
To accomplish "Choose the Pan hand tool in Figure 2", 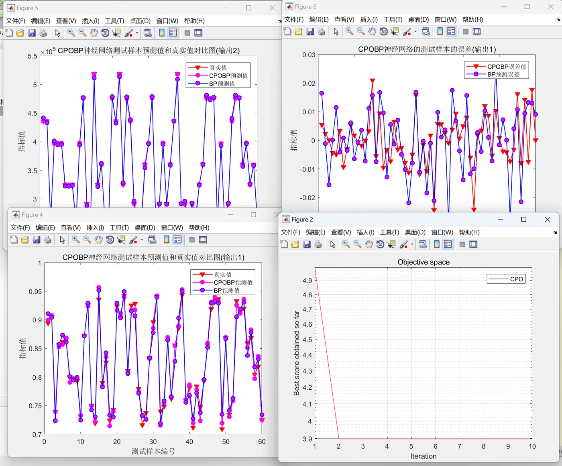I will pos(369,244).
